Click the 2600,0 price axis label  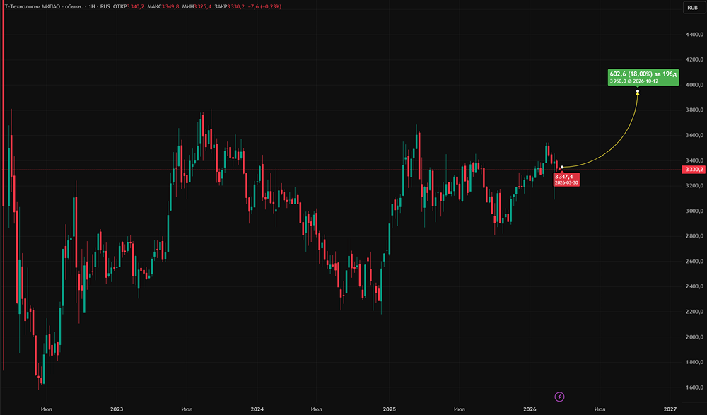(x=694, y=261)
